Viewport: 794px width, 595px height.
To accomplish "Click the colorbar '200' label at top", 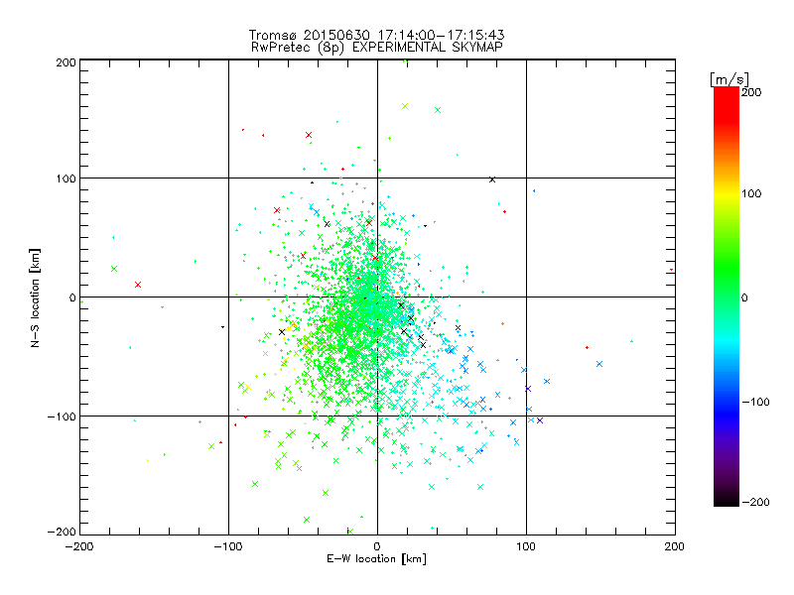I will [x=751, y=92].
